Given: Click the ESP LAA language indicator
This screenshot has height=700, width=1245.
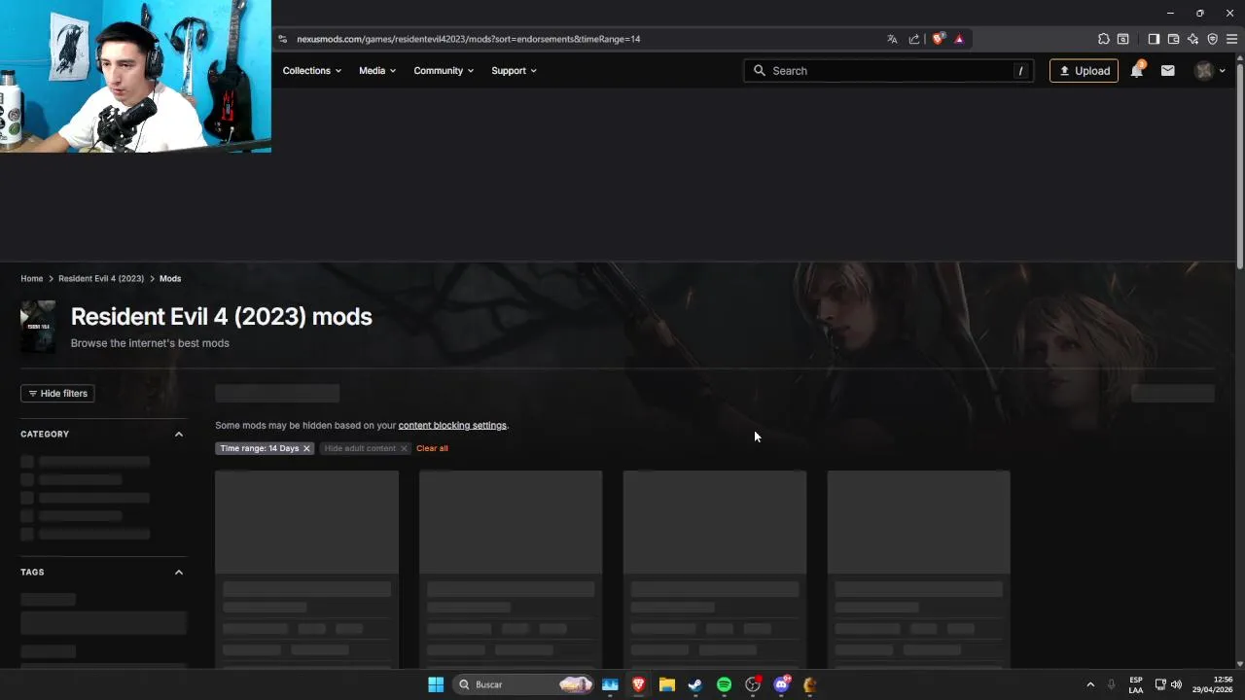Looking at the screenshot, I should 1136,684.
